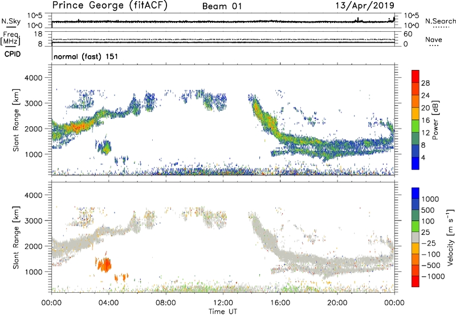Image resolution: width=456 pixels, height=315 pixels.
Task: Click the '60' Nave axis tick
Action: (x=408, y=34)
